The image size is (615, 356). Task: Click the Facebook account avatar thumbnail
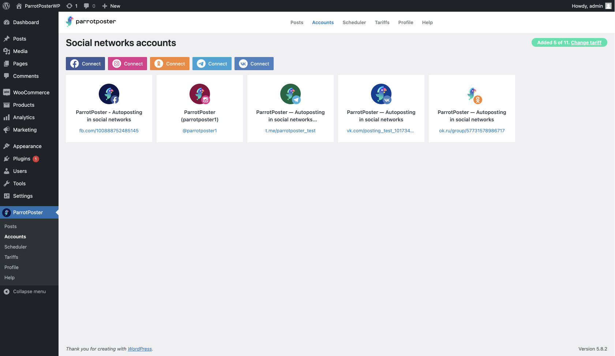109,94
